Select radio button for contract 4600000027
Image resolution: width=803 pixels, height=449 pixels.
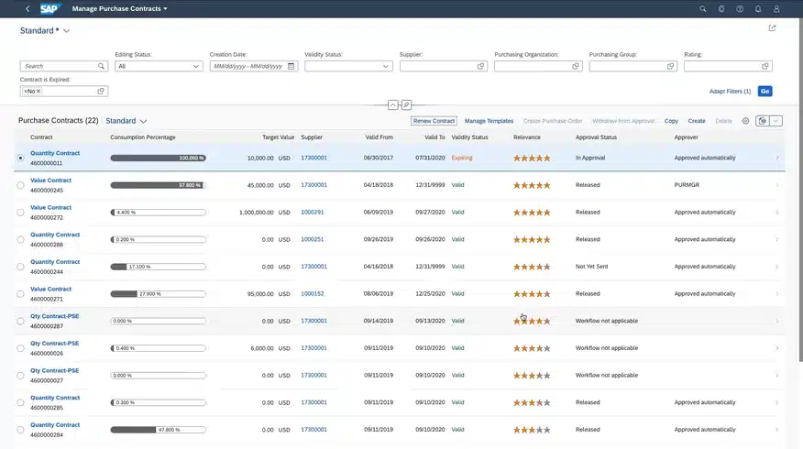click(20, 376)
